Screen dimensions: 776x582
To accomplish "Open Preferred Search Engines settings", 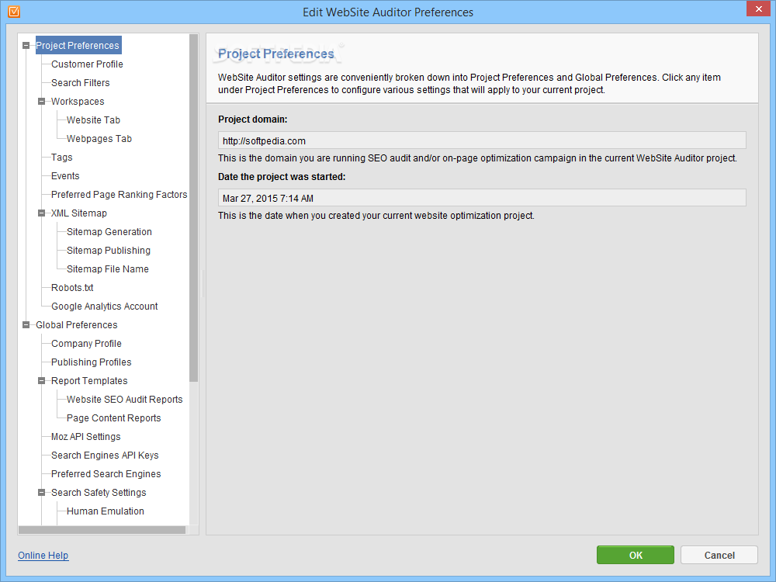I will [106, 474].
